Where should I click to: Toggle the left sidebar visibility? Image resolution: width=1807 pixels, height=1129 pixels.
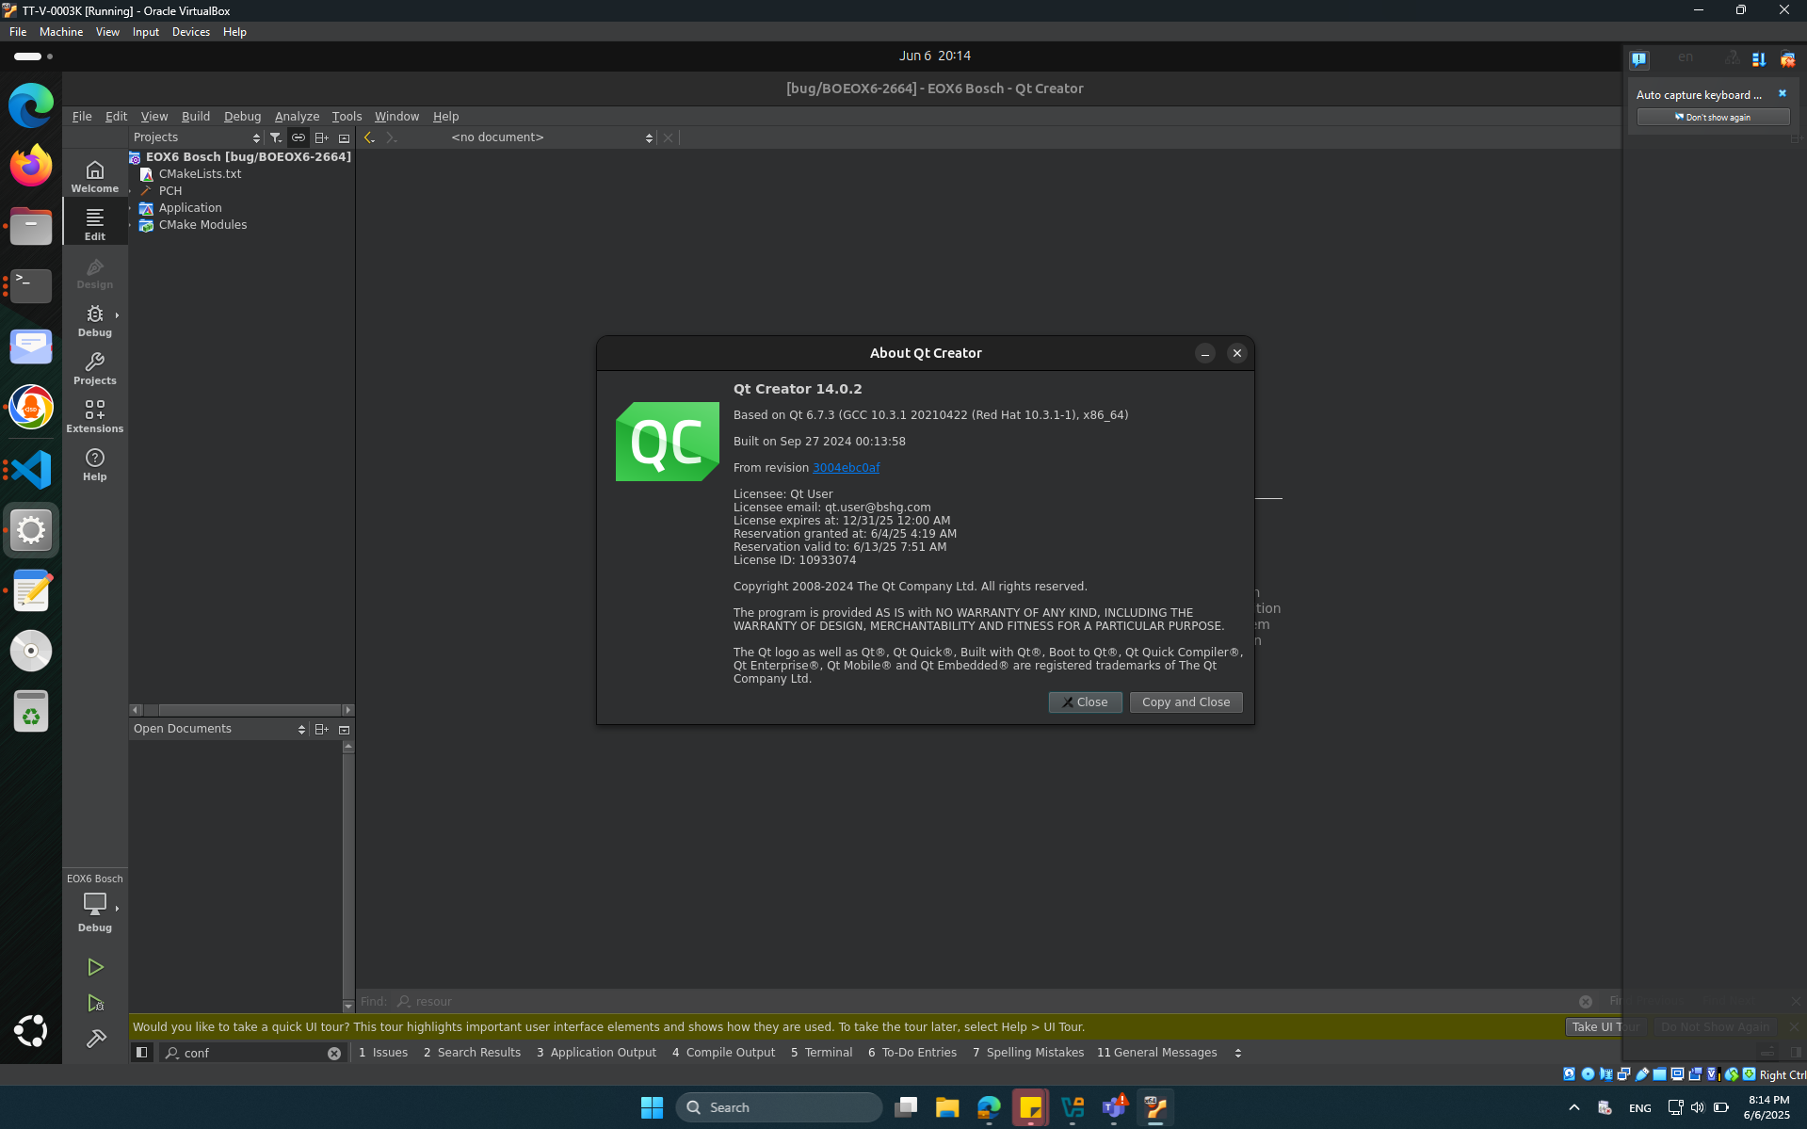(x=141, y=1053)
